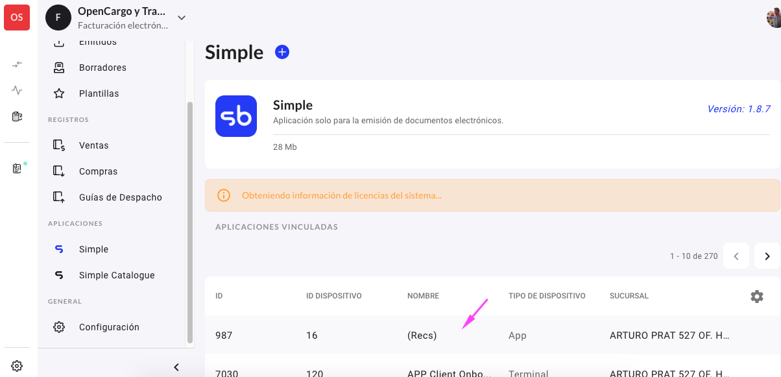Screen dimensions: 781x377
Task: Collapse the sidebar with the left chevron
Action: [176, 367]
